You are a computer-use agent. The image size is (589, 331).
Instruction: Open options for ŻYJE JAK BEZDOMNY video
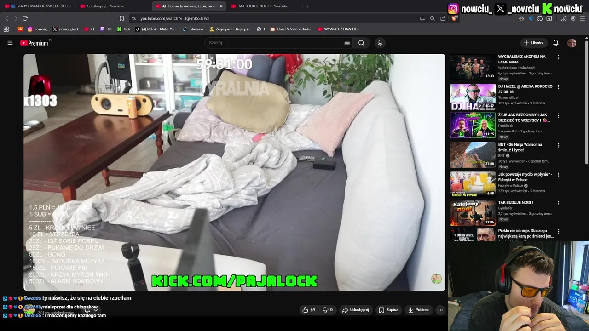pyautogui.click(x=558, y=115)
